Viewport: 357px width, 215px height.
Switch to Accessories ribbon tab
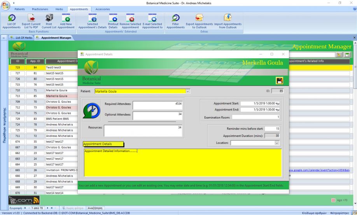click(103, 9)
